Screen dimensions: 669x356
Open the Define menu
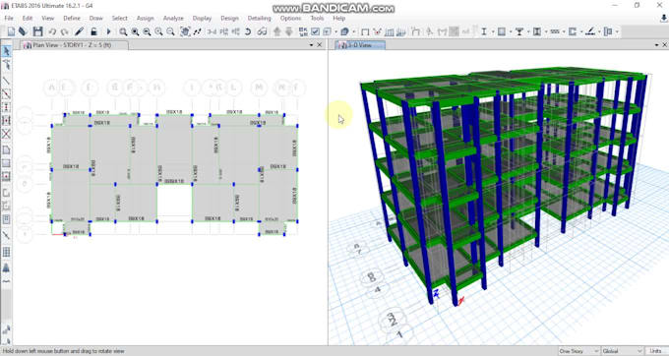[x=72, y=19]
